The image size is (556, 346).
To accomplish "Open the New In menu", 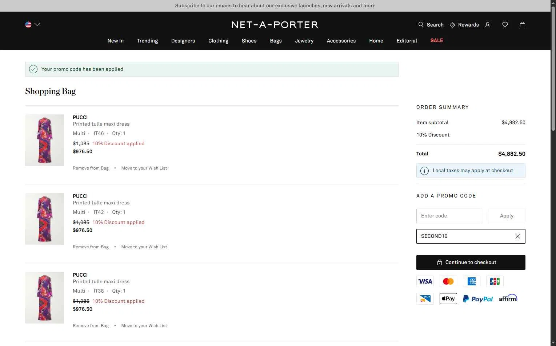I will tap(116, 41).
